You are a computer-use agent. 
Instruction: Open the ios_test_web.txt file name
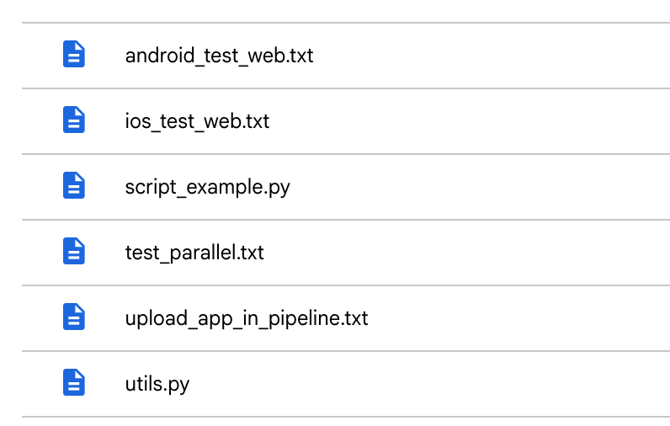point(197,122)
